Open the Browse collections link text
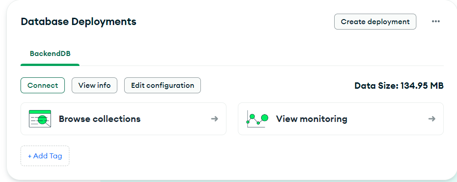457x182 pixels. pyautogui.click(x=100, y=119)
